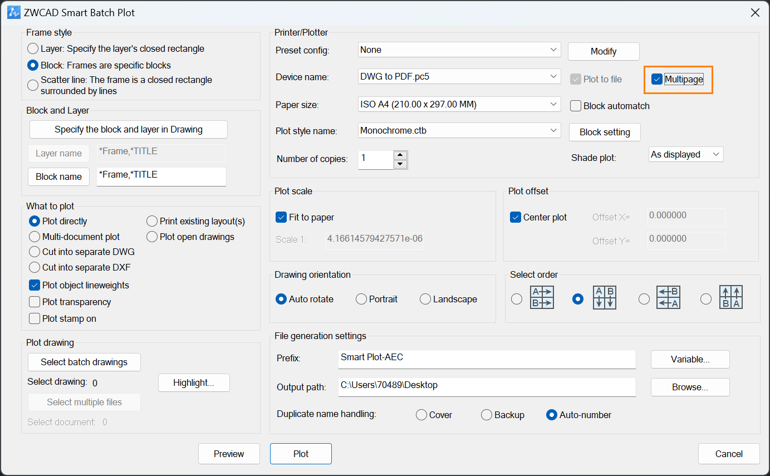The width and height of the screenshot is (770, 476).
Task: Toggle Fit to paper checkbox
Action: (x=281, y=217)
